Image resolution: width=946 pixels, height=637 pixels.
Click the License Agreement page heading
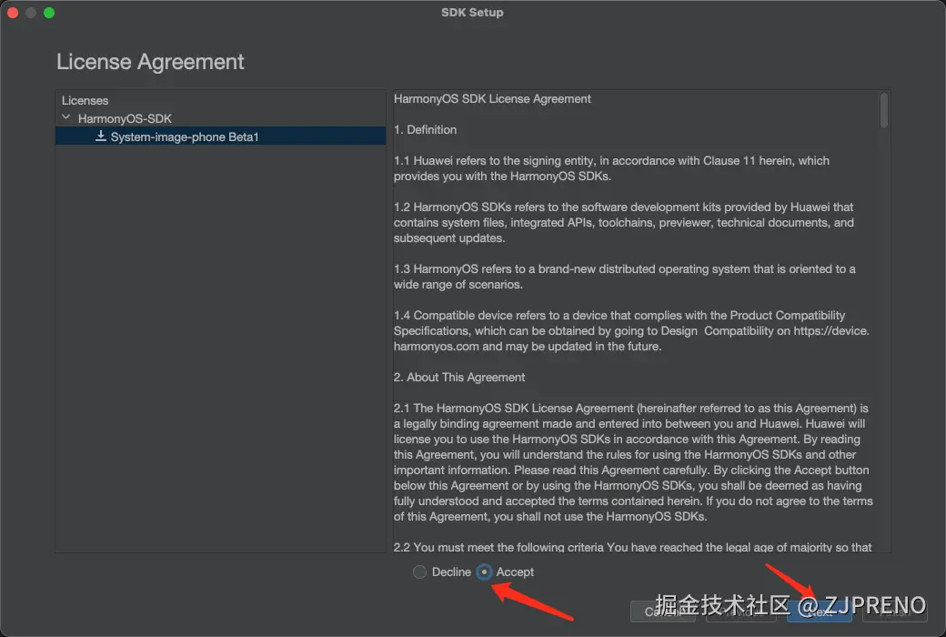[150, 62]
